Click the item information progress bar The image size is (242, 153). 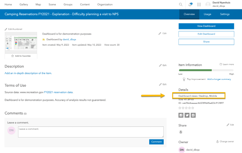(206, 70)
